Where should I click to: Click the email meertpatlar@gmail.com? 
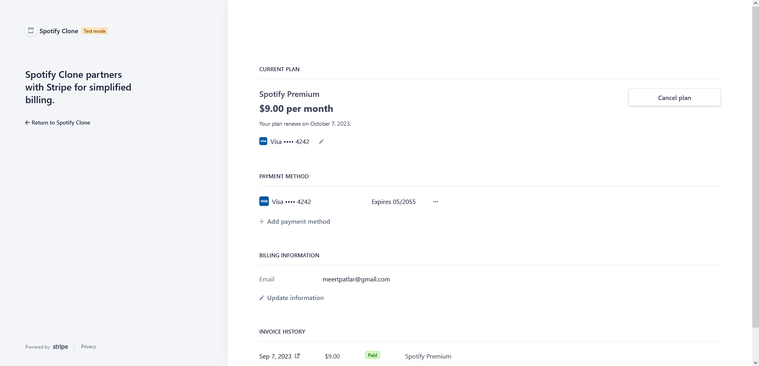[x=356, y=279]
